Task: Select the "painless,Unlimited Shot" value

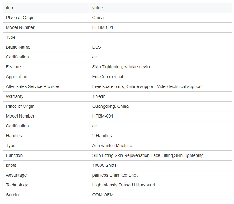Action: pyautogui.click(x=115, y=175)
